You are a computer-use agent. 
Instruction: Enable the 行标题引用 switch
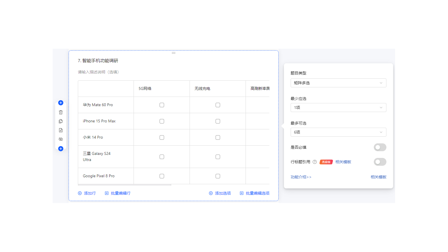(380, 162)
